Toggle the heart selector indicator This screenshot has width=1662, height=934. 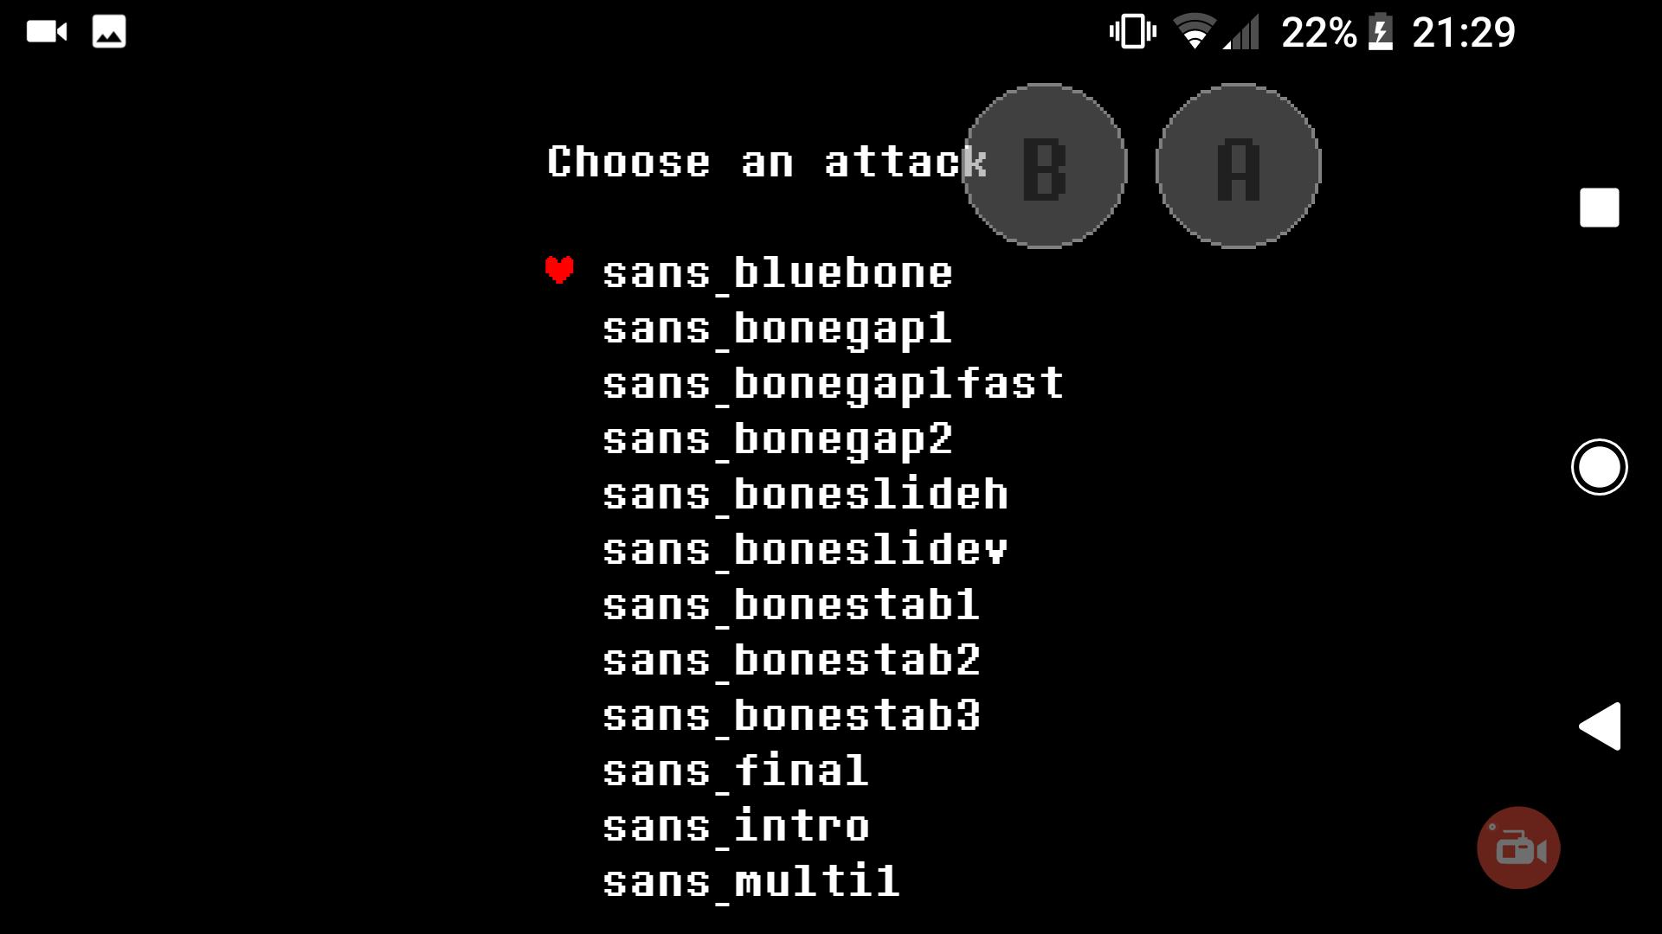point(559,271)
